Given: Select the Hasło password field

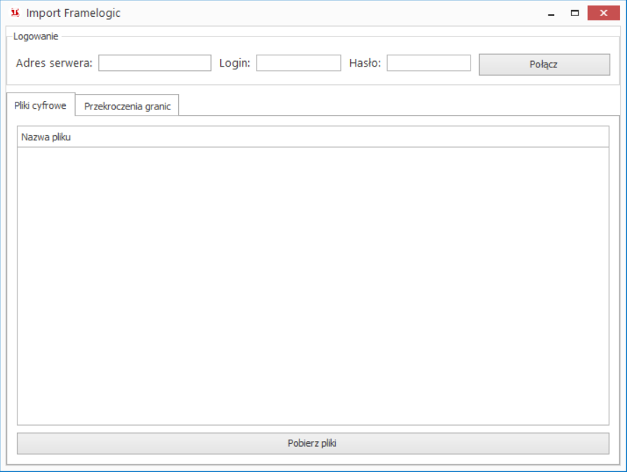Looking at the screenshot, I should [x=429, y=63].
